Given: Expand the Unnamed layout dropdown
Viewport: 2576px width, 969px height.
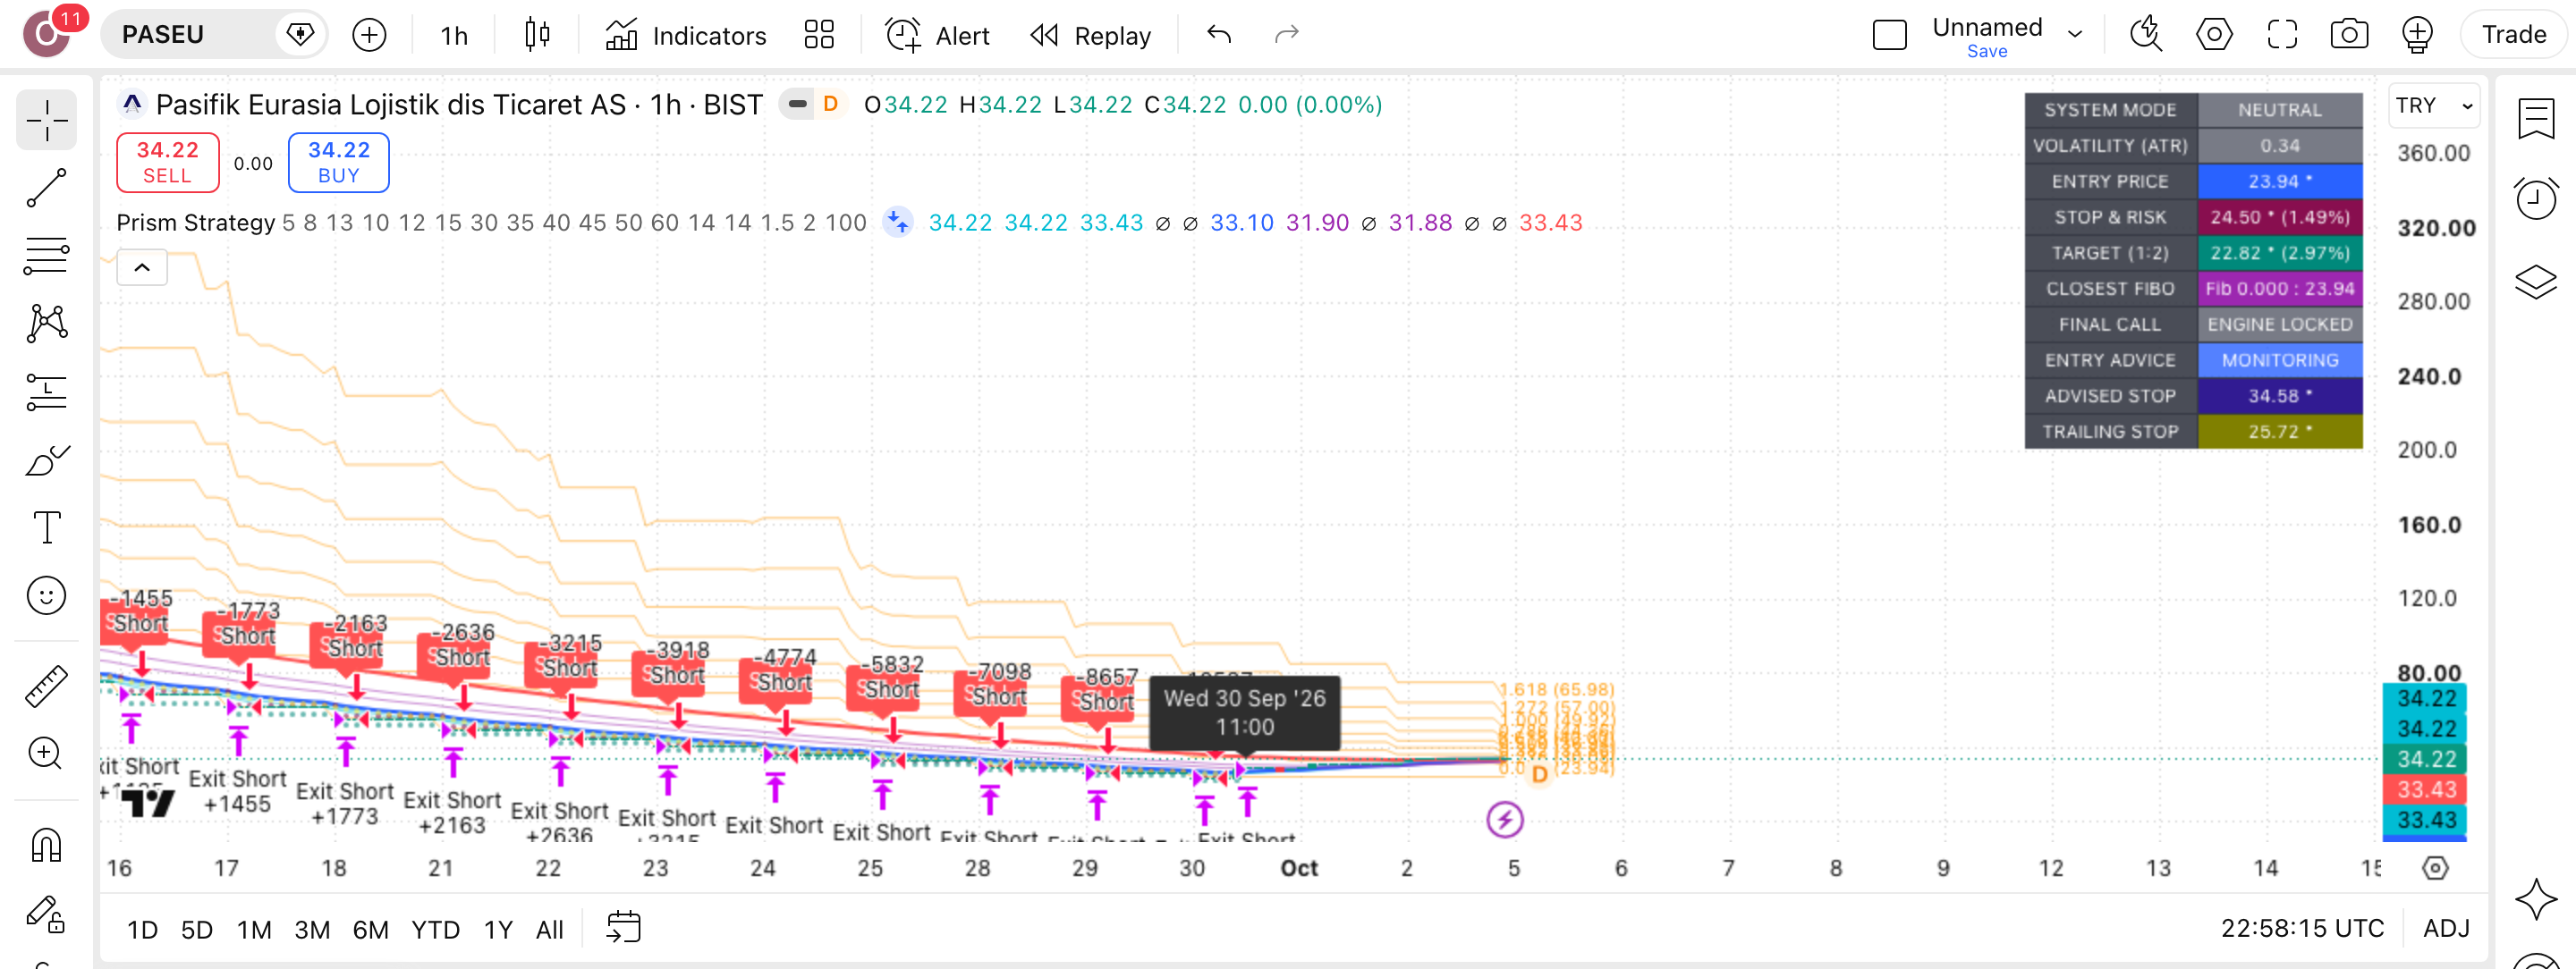Looking at the screenshot, I should (2075, 35).
